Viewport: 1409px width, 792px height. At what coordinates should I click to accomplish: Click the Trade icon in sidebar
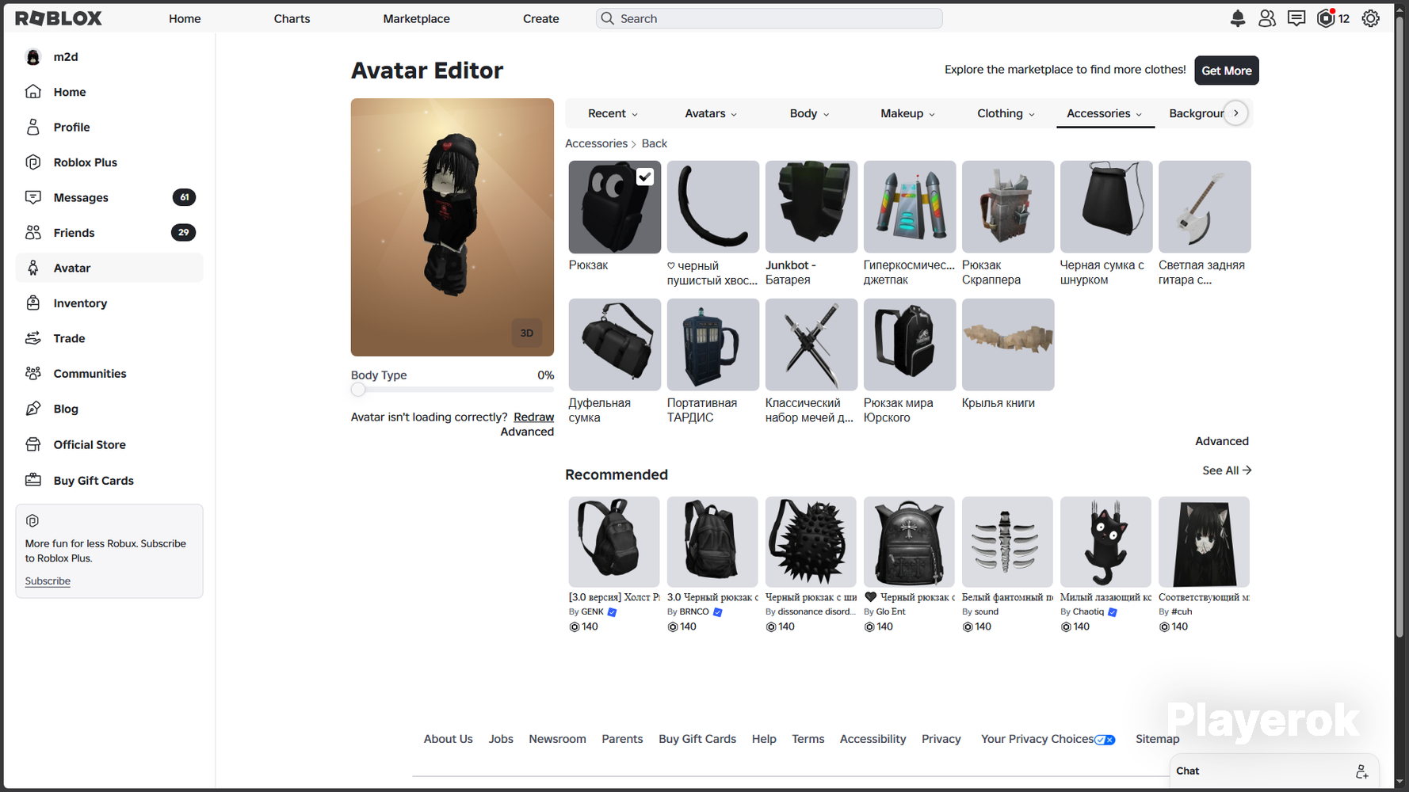coord(33,338)
